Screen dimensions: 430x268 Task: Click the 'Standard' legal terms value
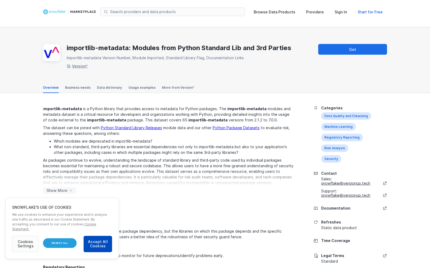tap(329, 261)
